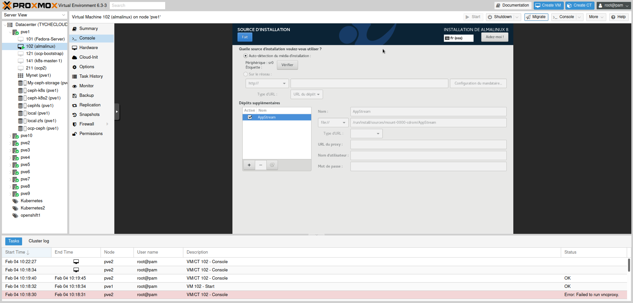Click the My-ceph-storage database icon
633x303 pixels.
point(20,83)
